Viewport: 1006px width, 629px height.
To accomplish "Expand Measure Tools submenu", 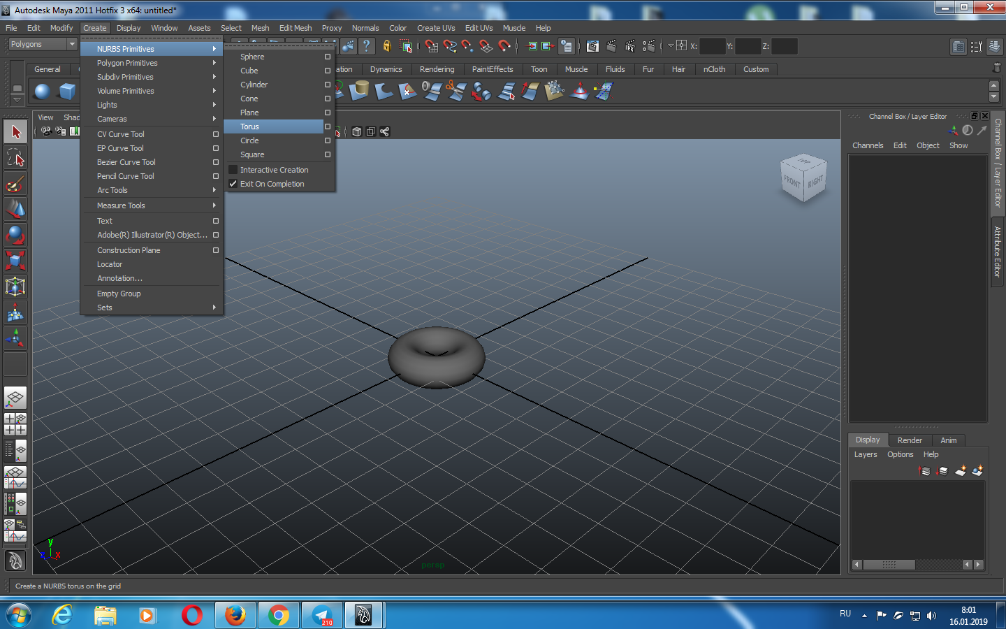I will [152, 205].
